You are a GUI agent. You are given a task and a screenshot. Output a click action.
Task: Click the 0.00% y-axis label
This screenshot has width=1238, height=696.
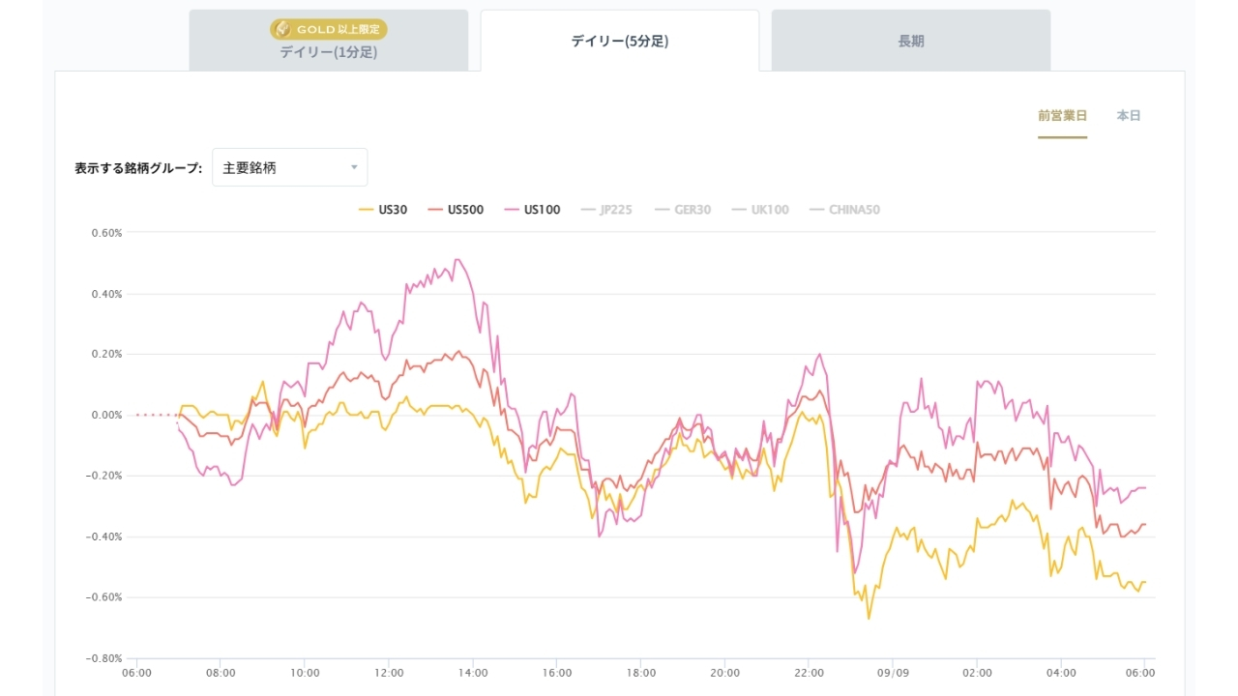click(106, 416)
